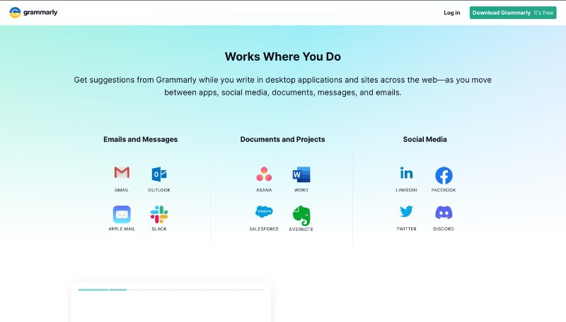Click the Slack logo icon
Screen dimensions: 566x322
(159, 214)
